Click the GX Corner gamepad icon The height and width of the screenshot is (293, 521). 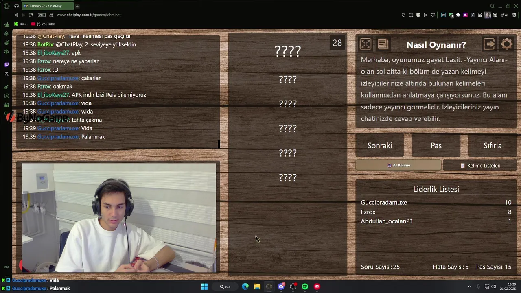click(x=16, y=6)
